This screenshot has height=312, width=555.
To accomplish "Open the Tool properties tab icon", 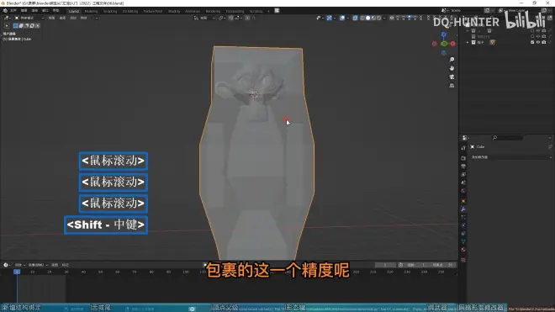I will (x=463, y=148).
